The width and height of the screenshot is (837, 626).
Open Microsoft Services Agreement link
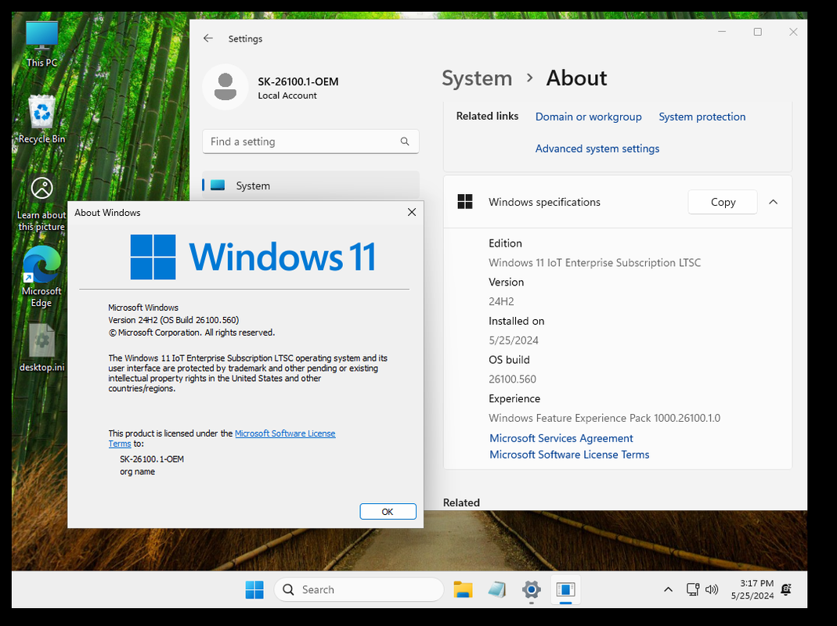(561, 438)
